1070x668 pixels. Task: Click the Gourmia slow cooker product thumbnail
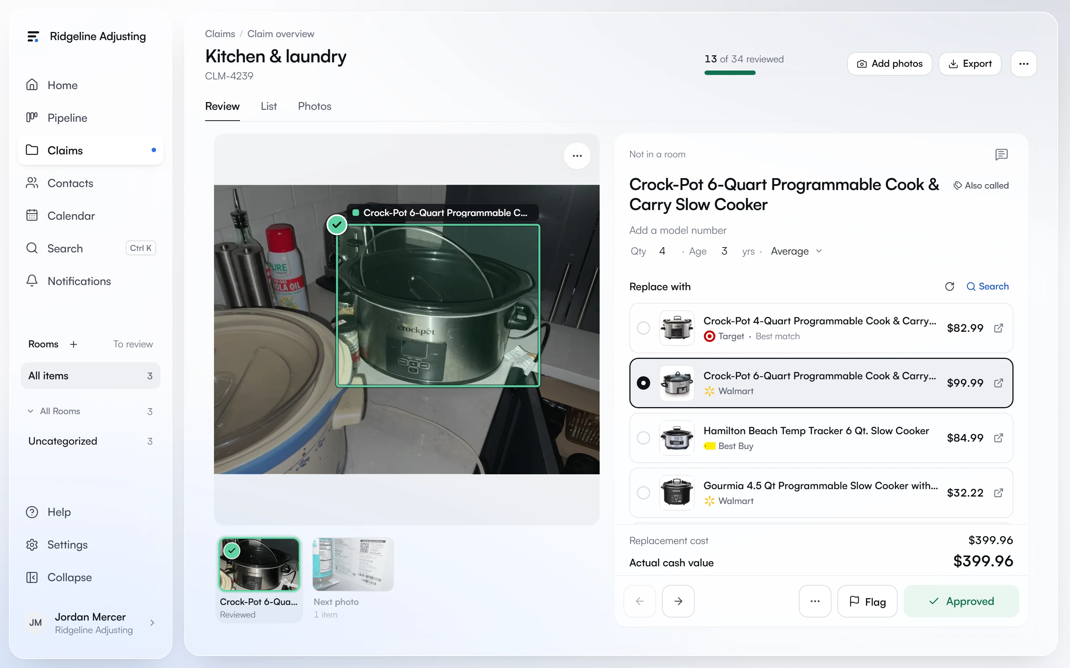[677, 492]
